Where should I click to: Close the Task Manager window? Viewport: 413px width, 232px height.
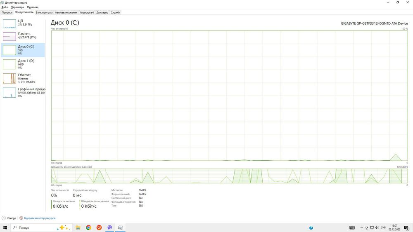(408, 2)
